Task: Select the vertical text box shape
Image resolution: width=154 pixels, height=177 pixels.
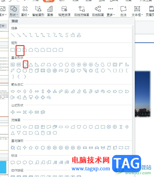Action: pos(19,65)
